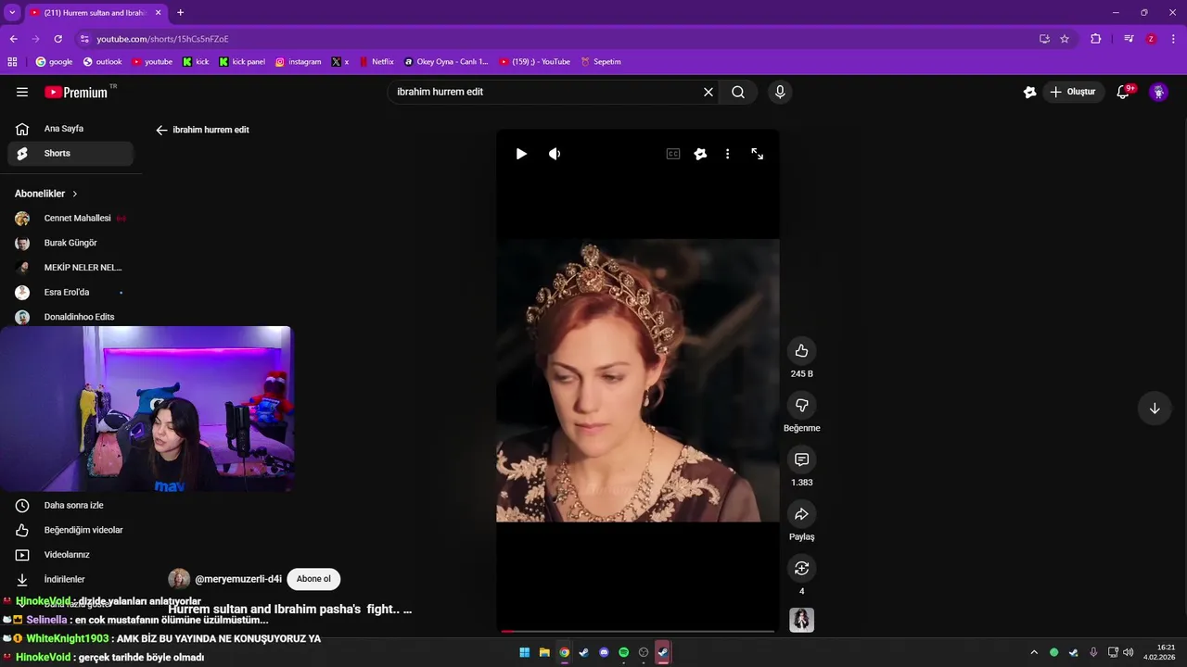Reload the page in Chrome
The width and height of the screenshot is (1187, 667).
[x=57, y=39]
